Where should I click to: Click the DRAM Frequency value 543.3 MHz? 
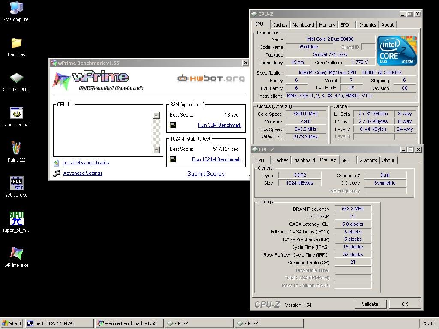click(x=353, y=209)
